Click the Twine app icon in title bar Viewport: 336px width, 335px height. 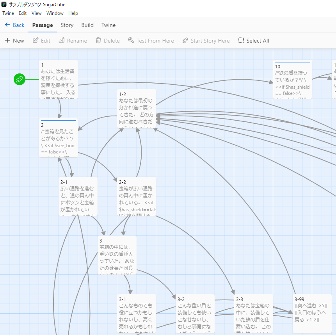[x=4, y=4]
